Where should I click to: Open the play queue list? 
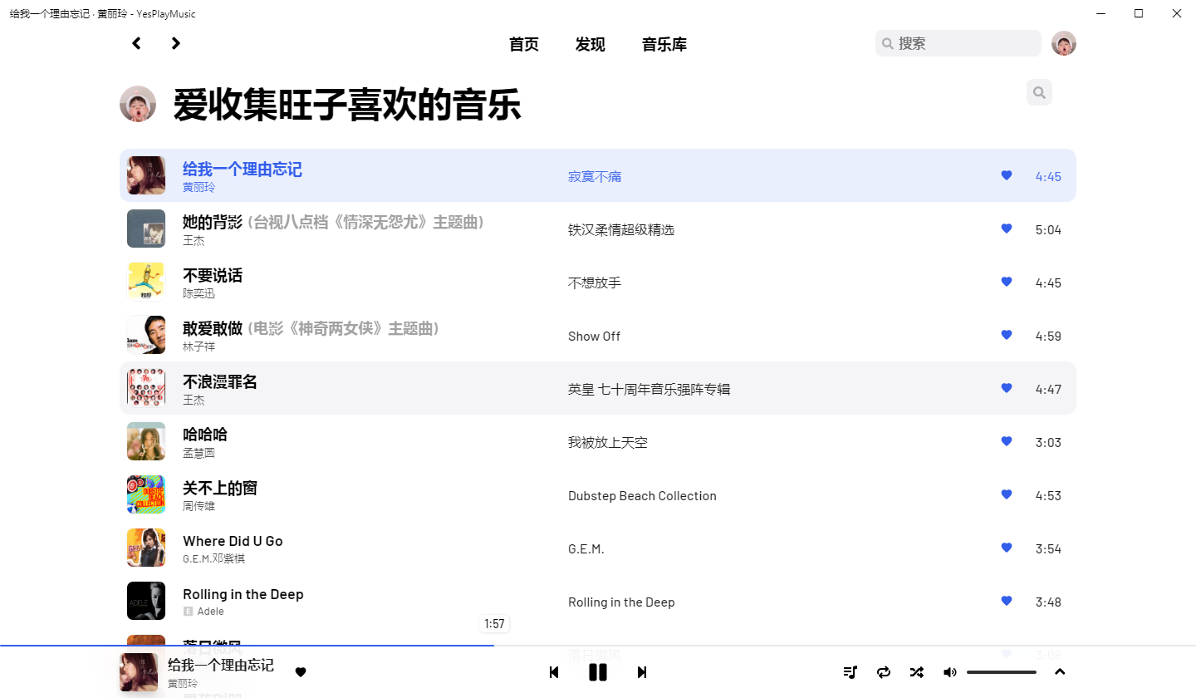pyautogui.click(x=850, y=672)
